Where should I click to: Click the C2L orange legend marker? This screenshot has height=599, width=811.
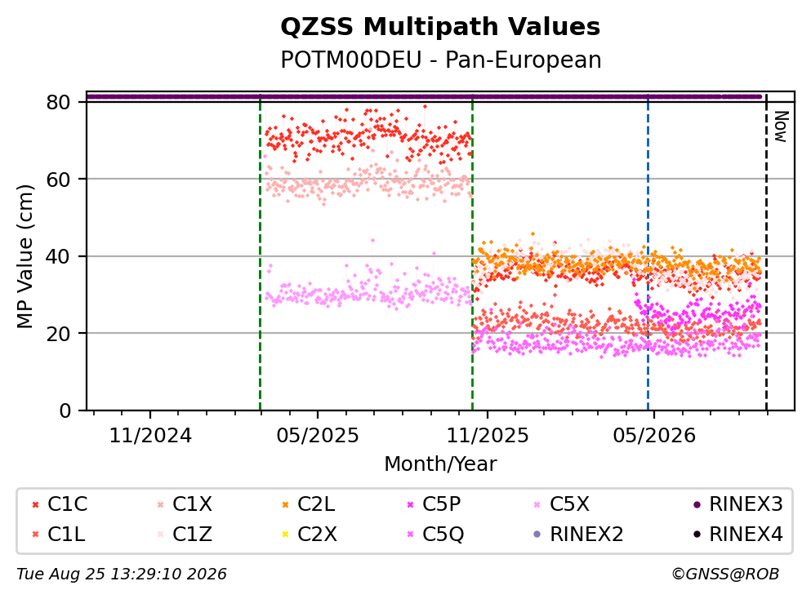tap(286, 504)
